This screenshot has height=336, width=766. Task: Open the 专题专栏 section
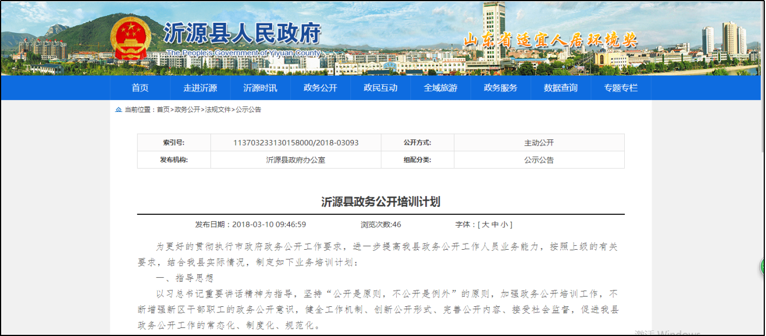pyautogui.click(x=621, y=88)
